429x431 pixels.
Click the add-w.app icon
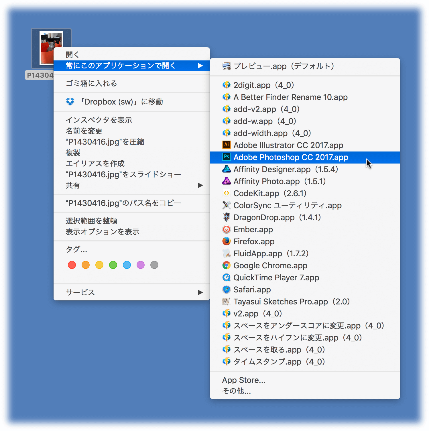[x=227, y=121]
